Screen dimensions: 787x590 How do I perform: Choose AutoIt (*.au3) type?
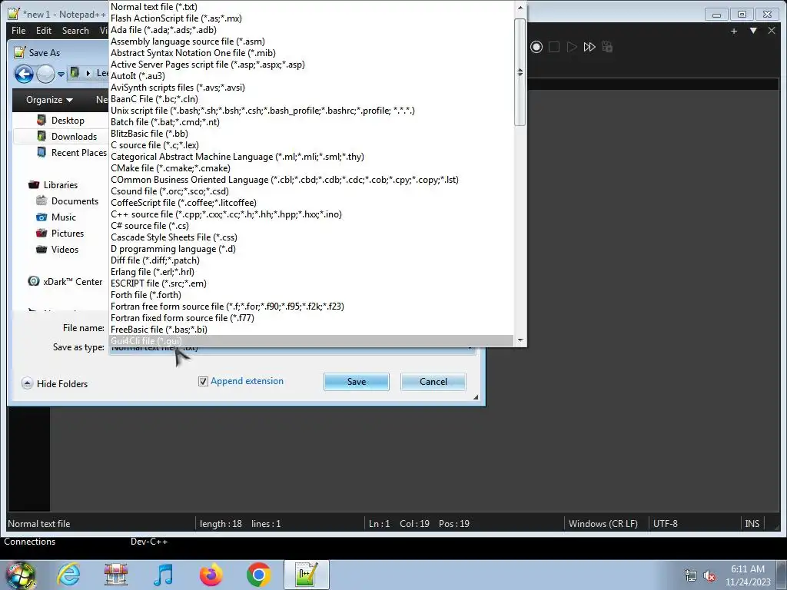coord(311,76)
